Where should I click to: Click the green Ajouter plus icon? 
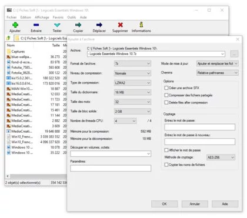[x=15, y=25]
